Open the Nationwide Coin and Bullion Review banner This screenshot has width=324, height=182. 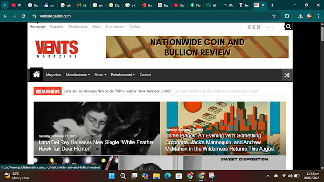[x=197, y=47]
